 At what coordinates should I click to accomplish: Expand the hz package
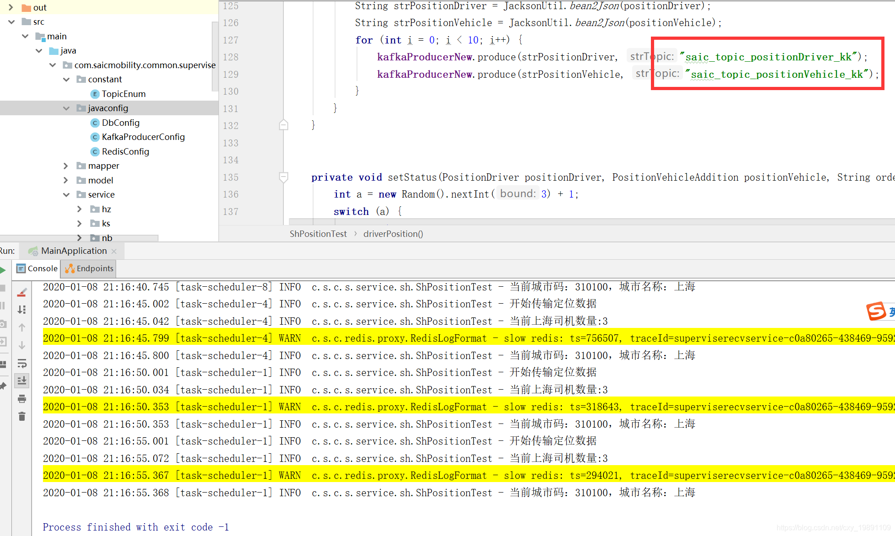point(80,209)
